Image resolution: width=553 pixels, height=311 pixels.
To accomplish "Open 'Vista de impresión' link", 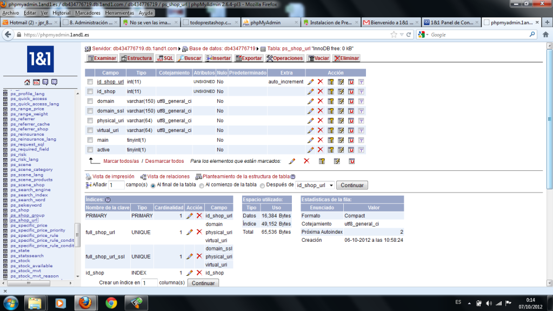I will pyautogui.click(x=113, y=176).
